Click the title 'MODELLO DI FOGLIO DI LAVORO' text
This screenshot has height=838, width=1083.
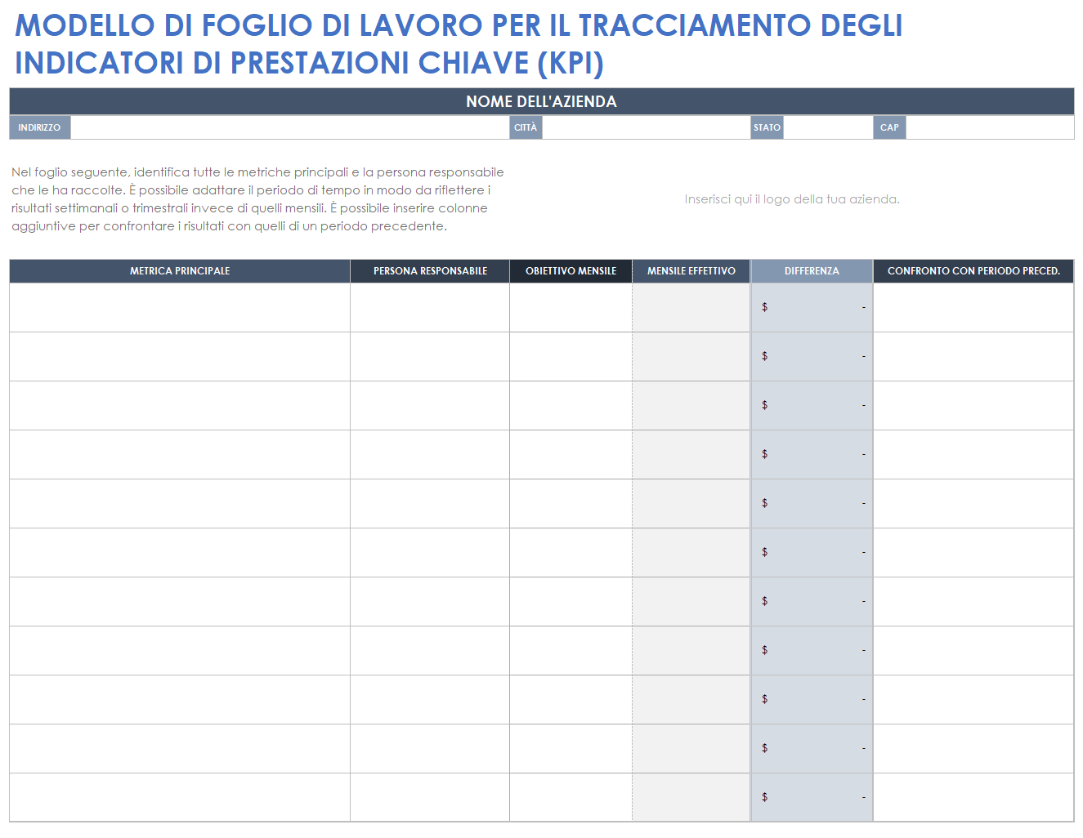click(459, 44)
